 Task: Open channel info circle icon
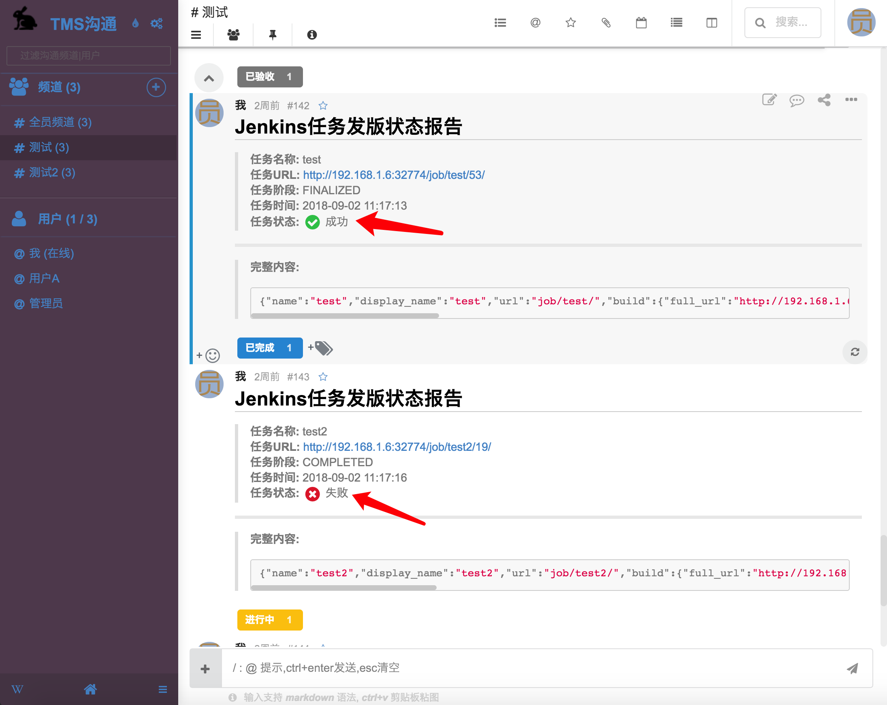tap(312, 35)
